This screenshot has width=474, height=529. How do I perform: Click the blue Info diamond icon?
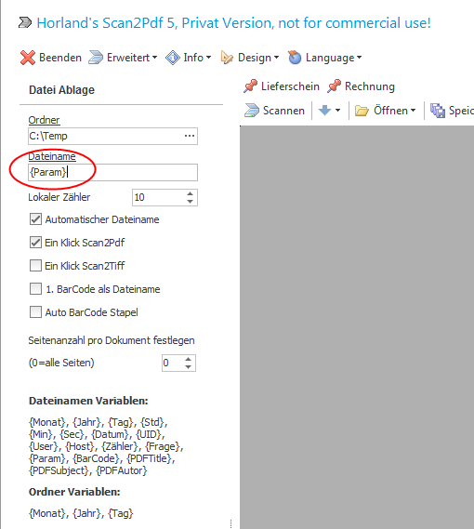coord(173,58)
